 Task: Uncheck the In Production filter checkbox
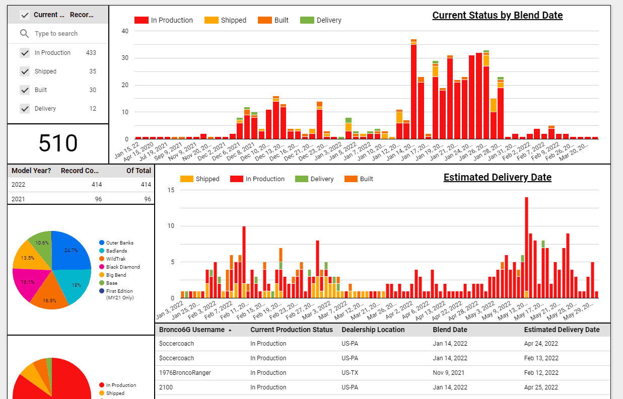tap(25, 53)
